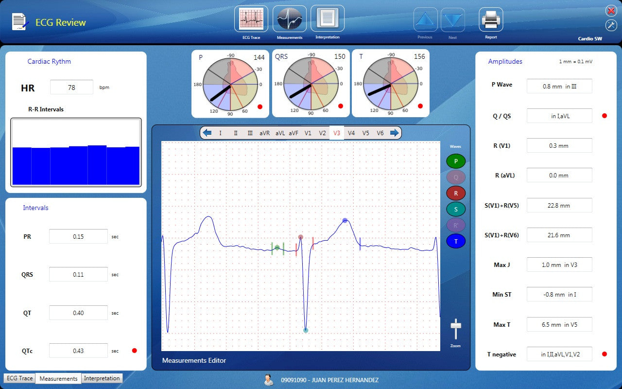
Task: Toggle the blue T wave marker
Action: point(455,241)
